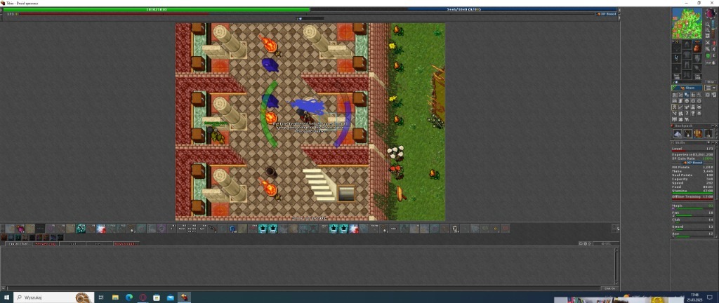Click the Mana value row in Skills

click(x=692, y=170)
